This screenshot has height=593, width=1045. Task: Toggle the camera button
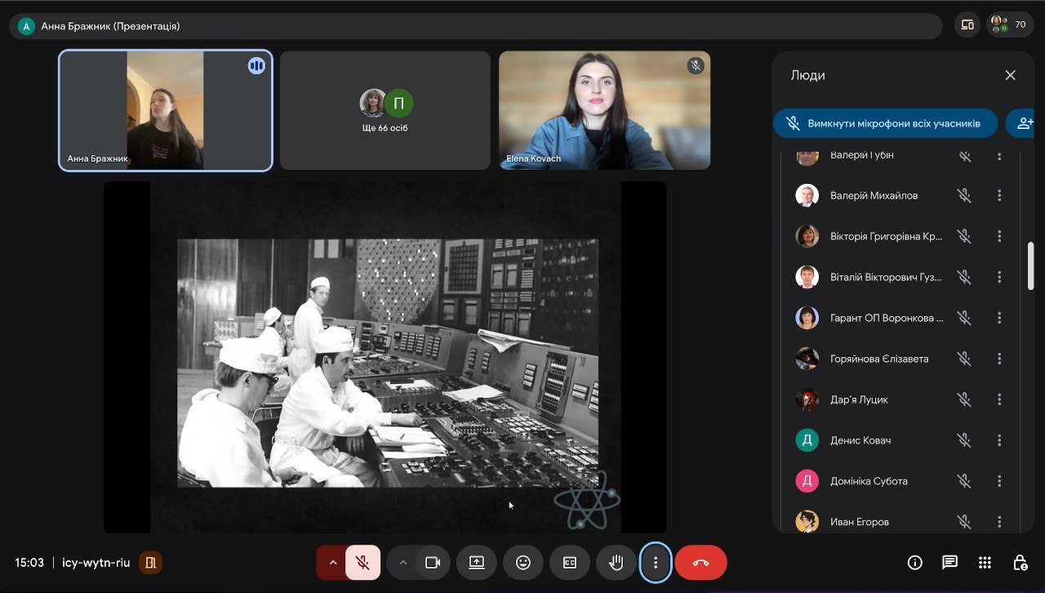tap(433, 562)
